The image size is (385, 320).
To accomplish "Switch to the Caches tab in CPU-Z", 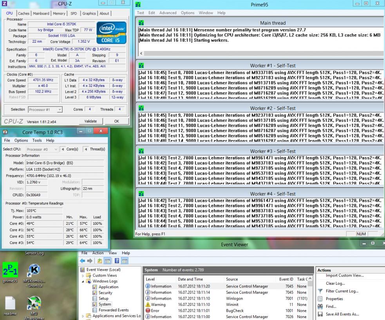I will tap(23, 13).
